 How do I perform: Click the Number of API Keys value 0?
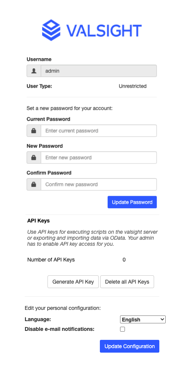tap(124, 260)
